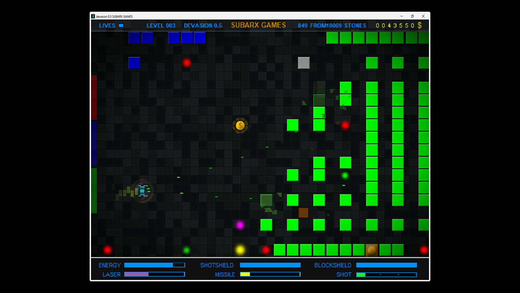Screen dimensions: 520x293
Task: Click the SUBARX GAMES heading
Action: coord(258,25)
